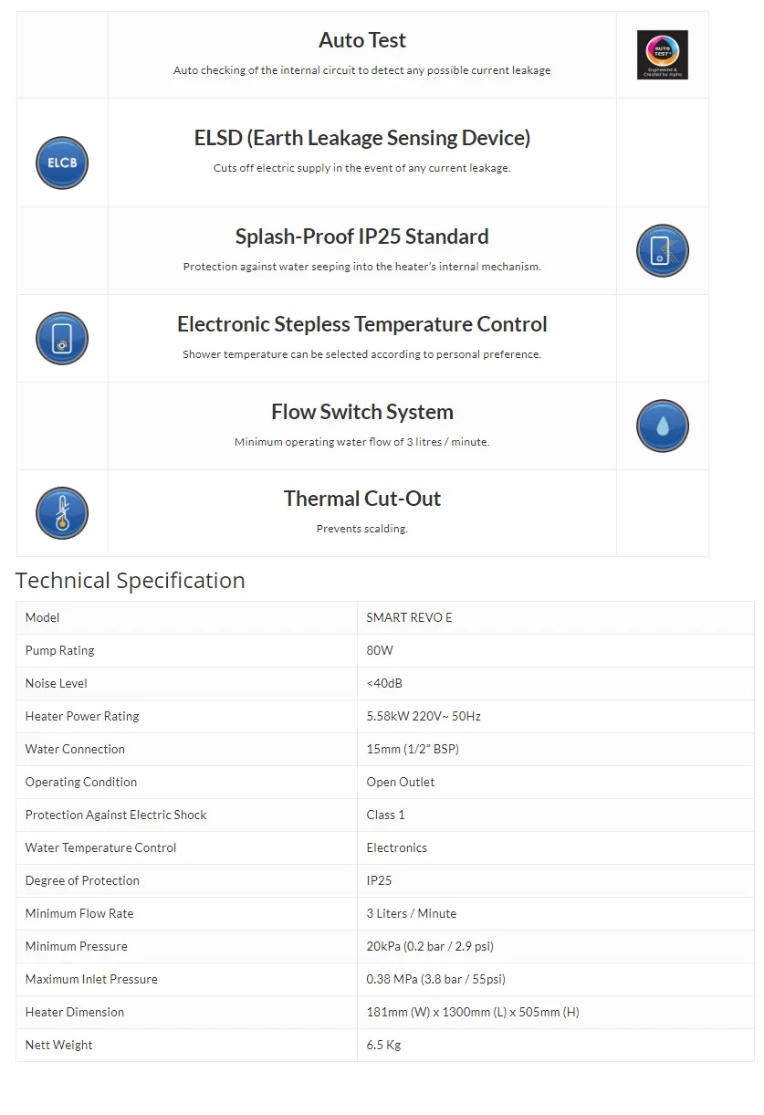Click the Heater Dimension value text
The width and height of the screenshot is (764, 1115).
473,1012
